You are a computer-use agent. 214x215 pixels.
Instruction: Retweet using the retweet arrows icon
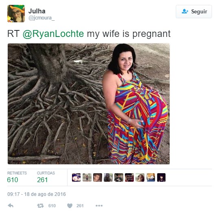[x=40, y=206]
